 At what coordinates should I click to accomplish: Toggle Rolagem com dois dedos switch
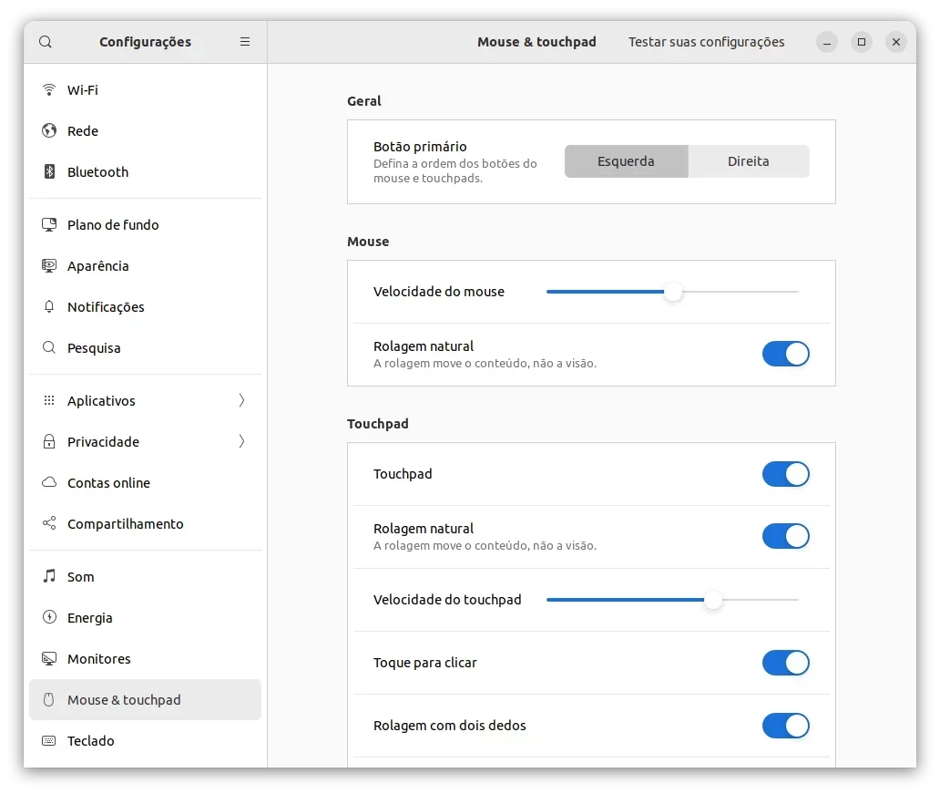click(785, 726)
